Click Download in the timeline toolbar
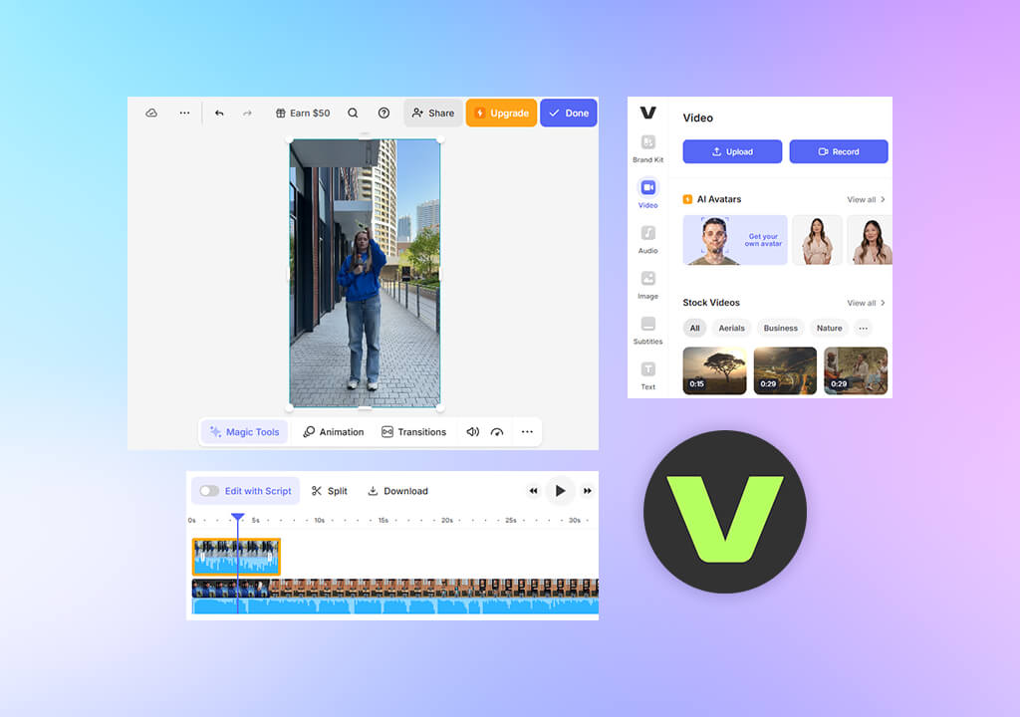This screenshot has width=1020, height=717. pyautogui.click(x=397, y=491)
